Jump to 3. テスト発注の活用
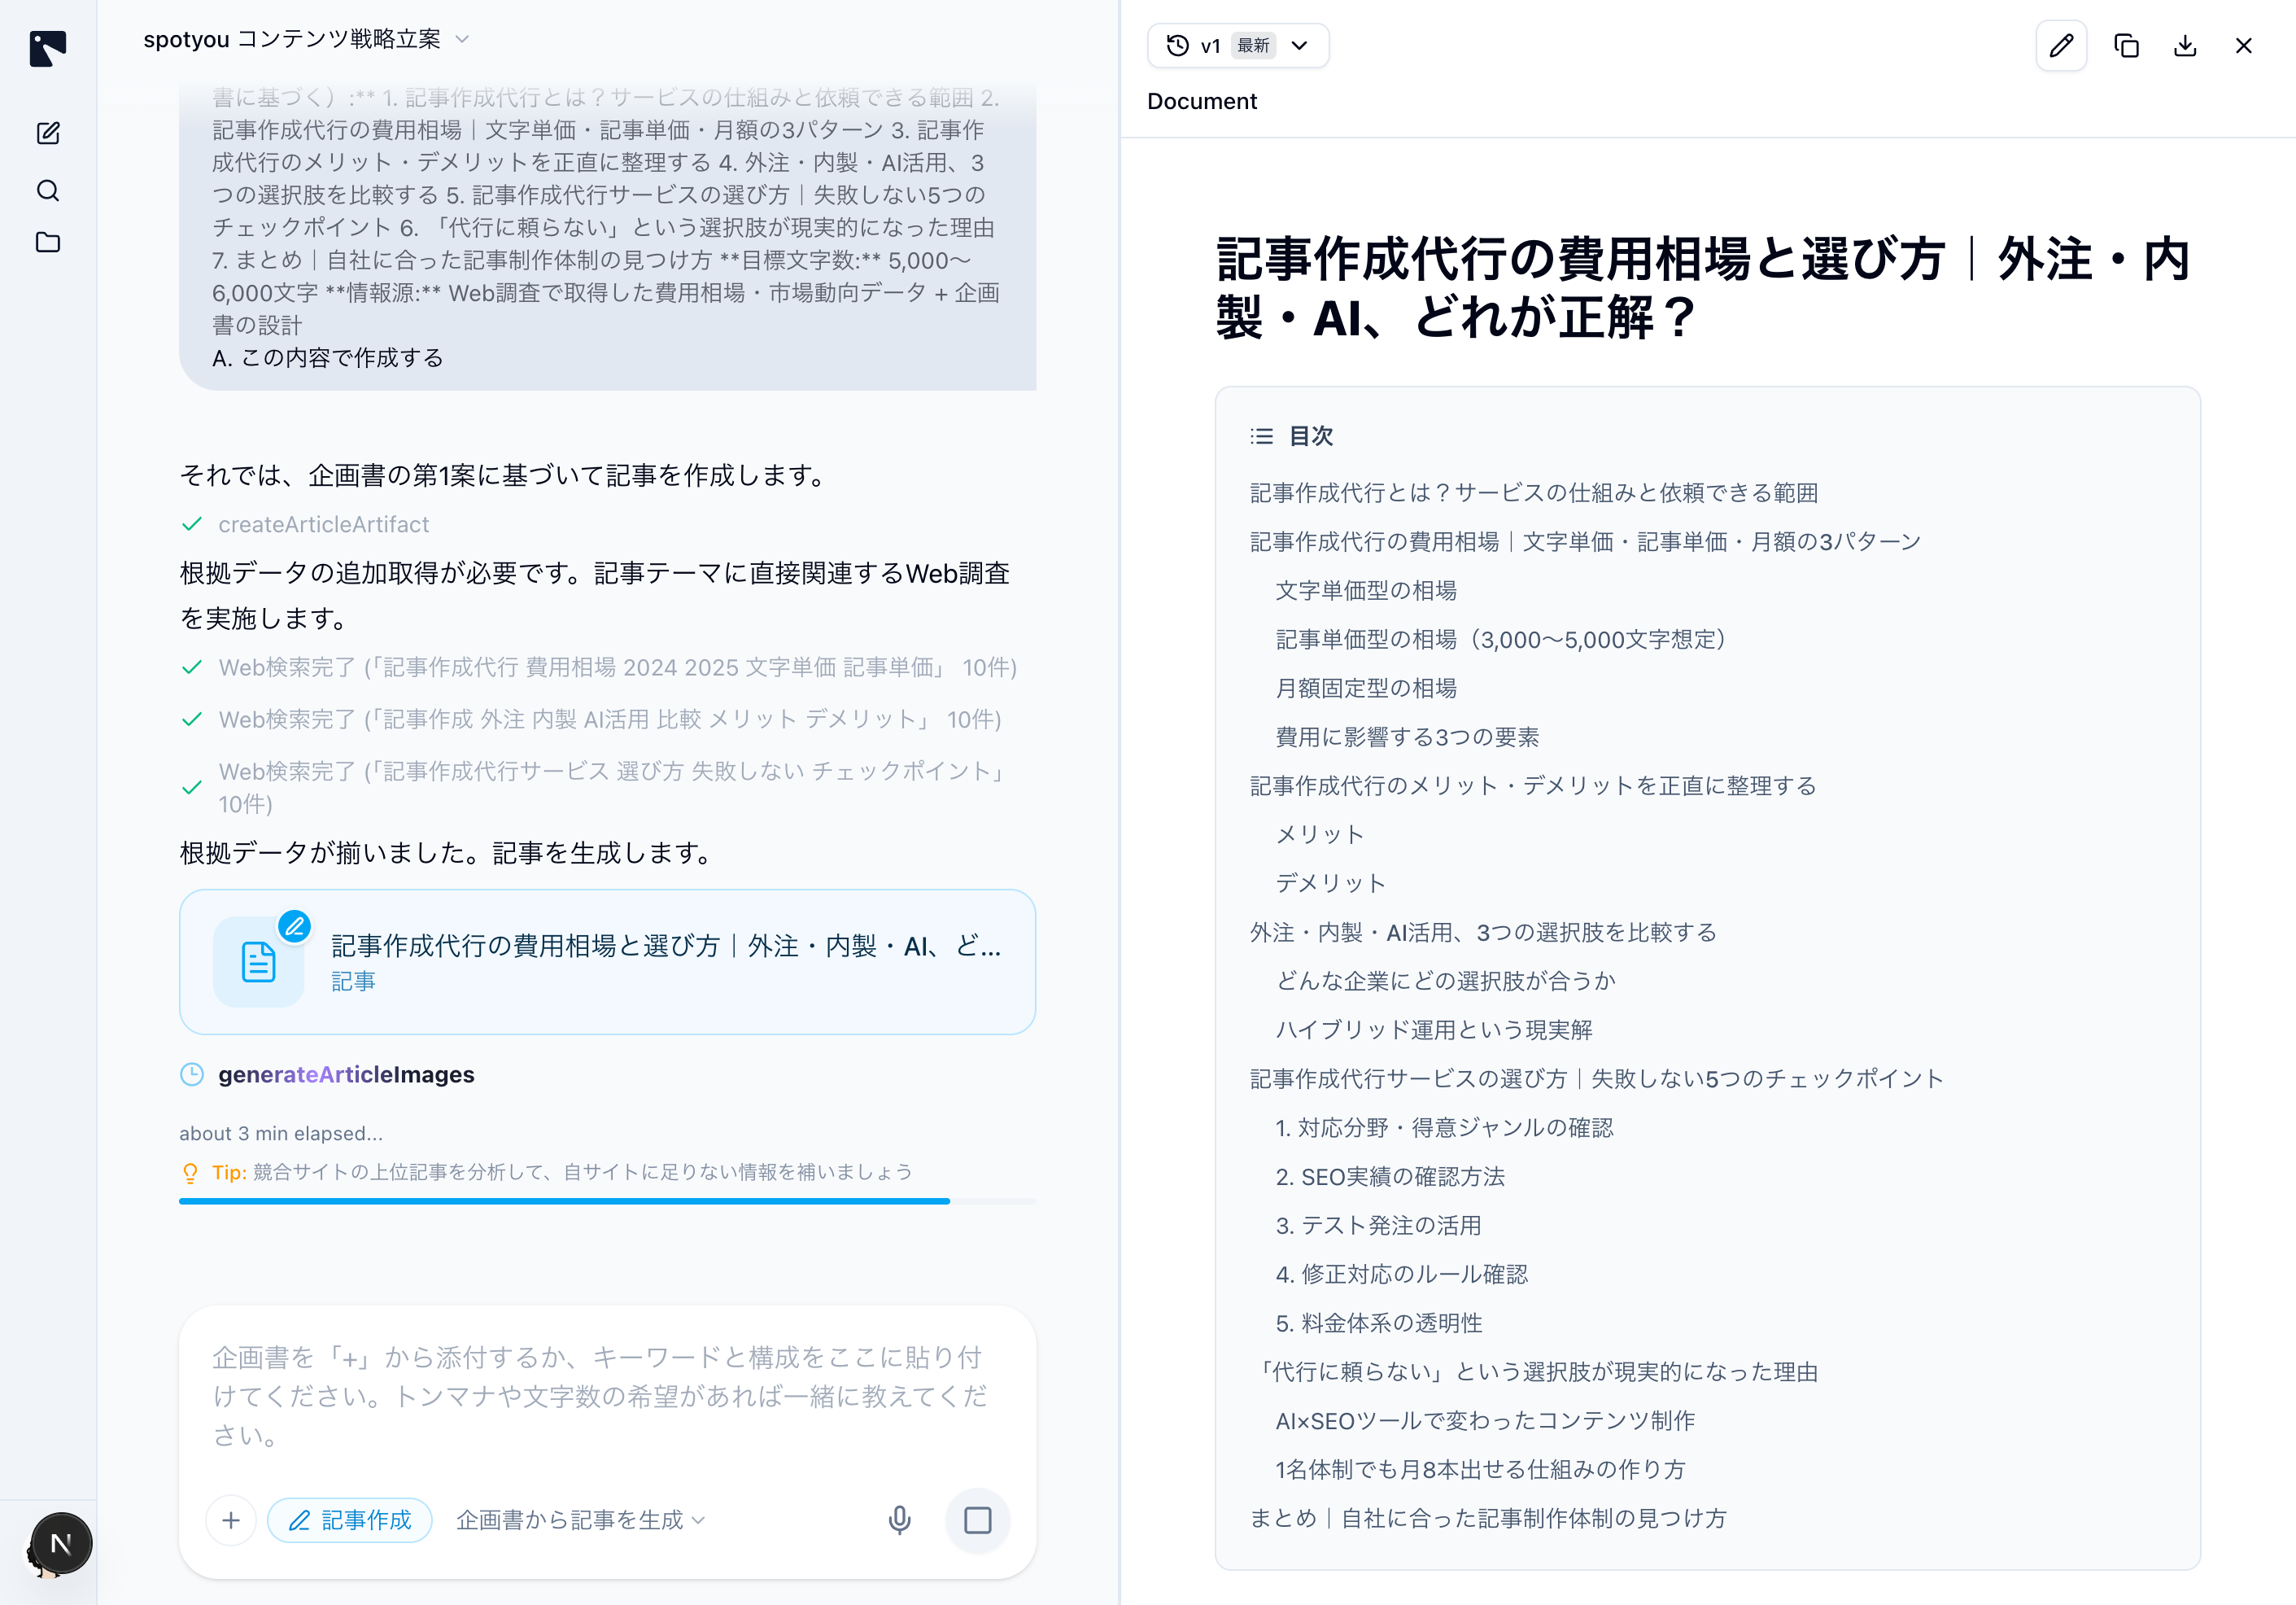Screen dimensions: 2296x1605 coord(1378,1226)
